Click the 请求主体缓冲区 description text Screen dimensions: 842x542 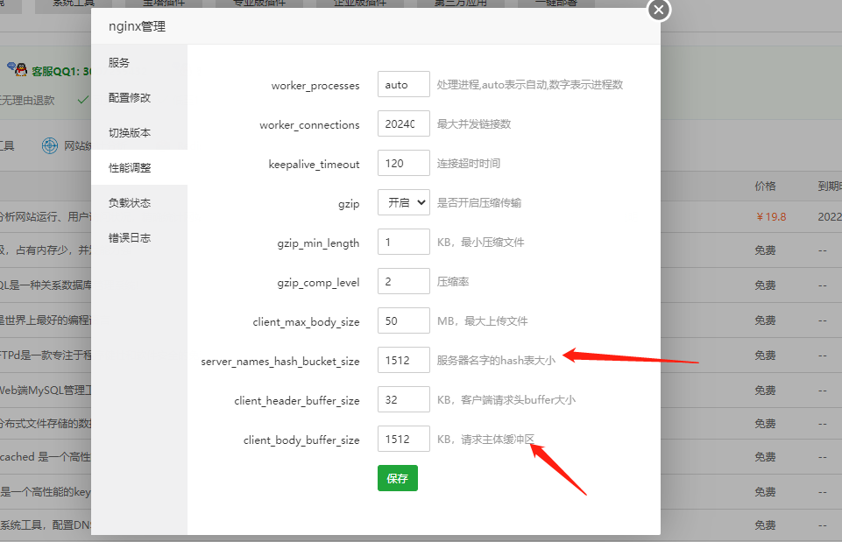pyautogui.click(x=498, y=440)
